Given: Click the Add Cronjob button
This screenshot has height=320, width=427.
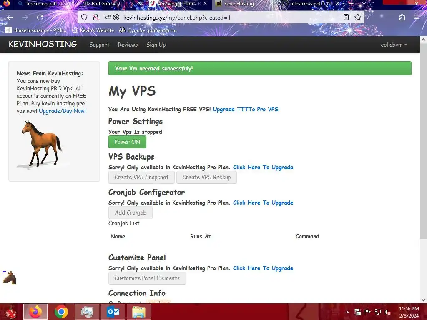Looking at the screenshot, I should 131,212.
